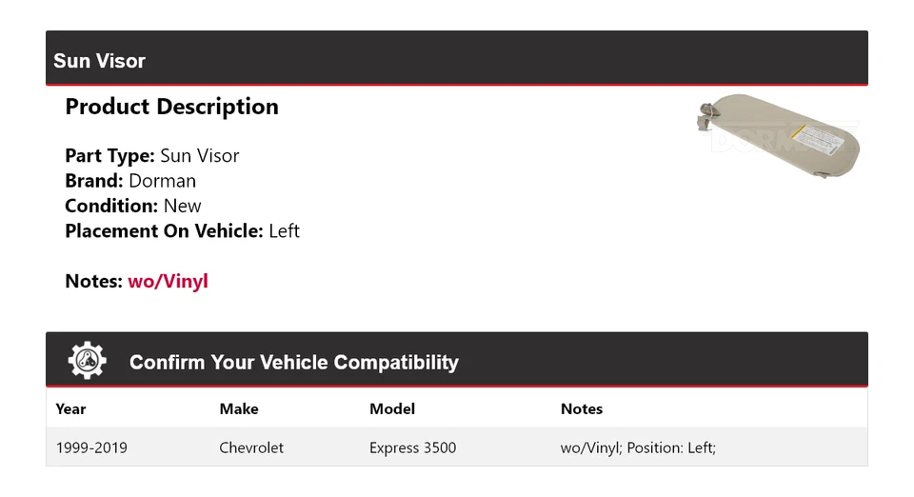
Task: Click the wo/Vinyl; Position: Left; cell
Action: [x=638, y=447]
